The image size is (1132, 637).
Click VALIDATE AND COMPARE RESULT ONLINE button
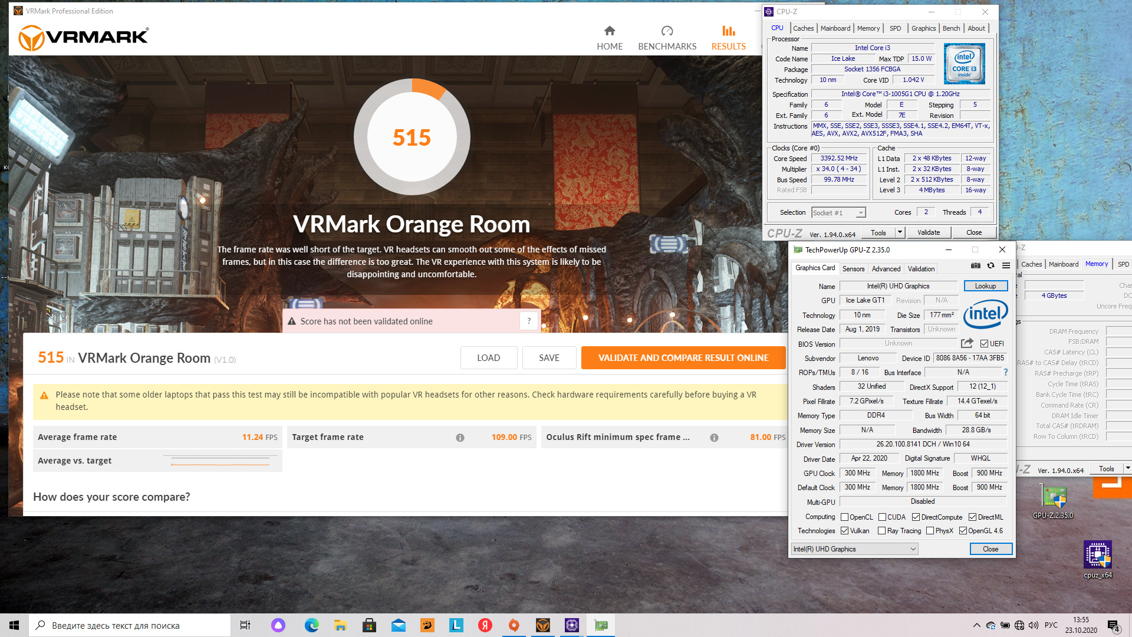(x=683, y=358)
